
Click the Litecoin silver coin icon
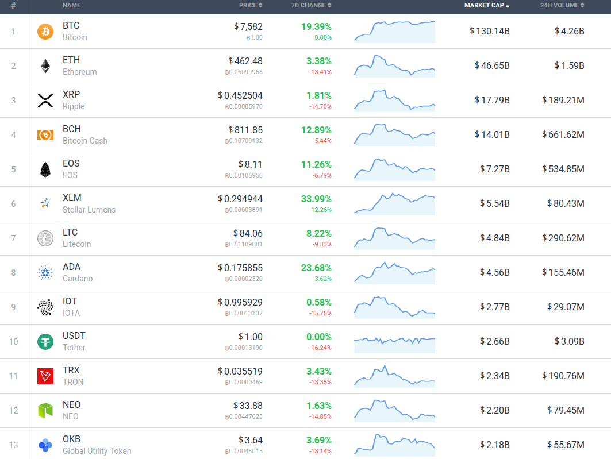pos(45,238)
